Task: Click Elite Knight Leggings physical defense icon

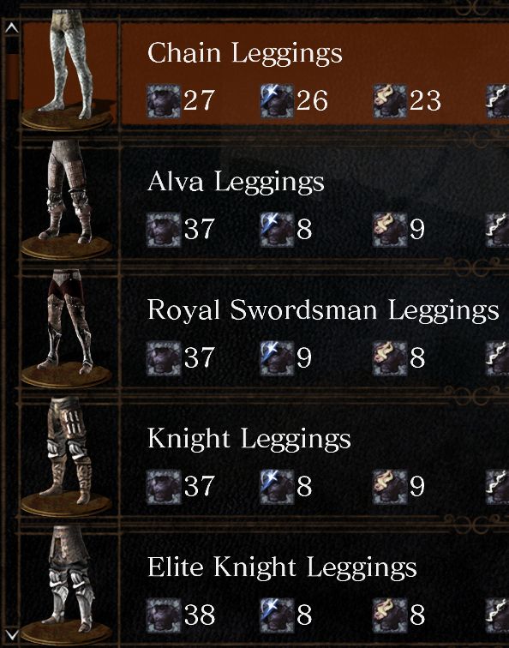Action: click(x=164, y=615)
